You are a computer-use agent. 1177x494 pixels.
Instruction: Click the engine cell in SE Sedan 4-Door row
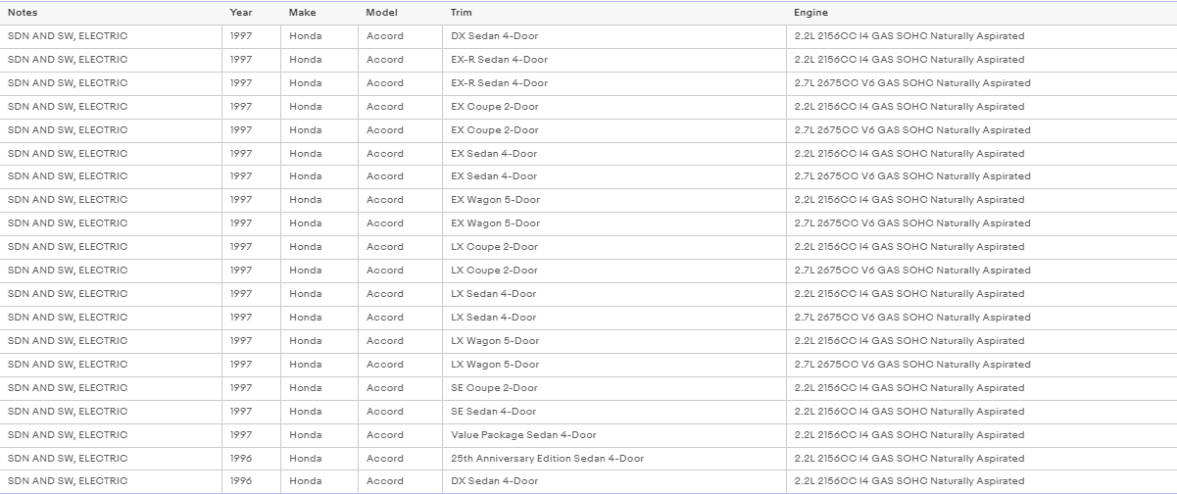click(x=981, y=412)
